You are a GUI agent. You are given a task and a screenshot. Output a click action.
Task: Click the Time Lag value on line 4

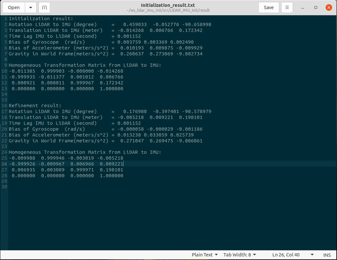point(129,36)
